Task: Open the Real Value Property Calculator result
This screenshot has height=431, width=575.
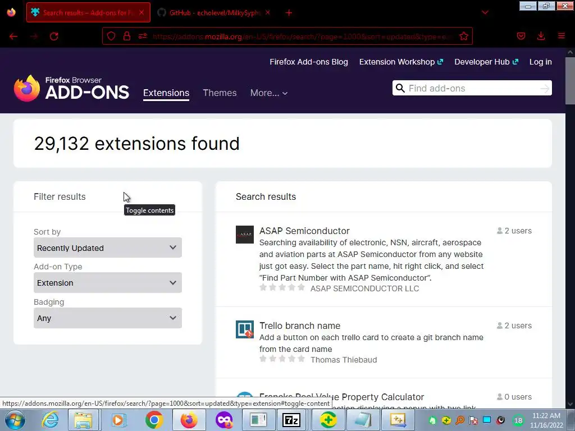Action: (341, 397)
